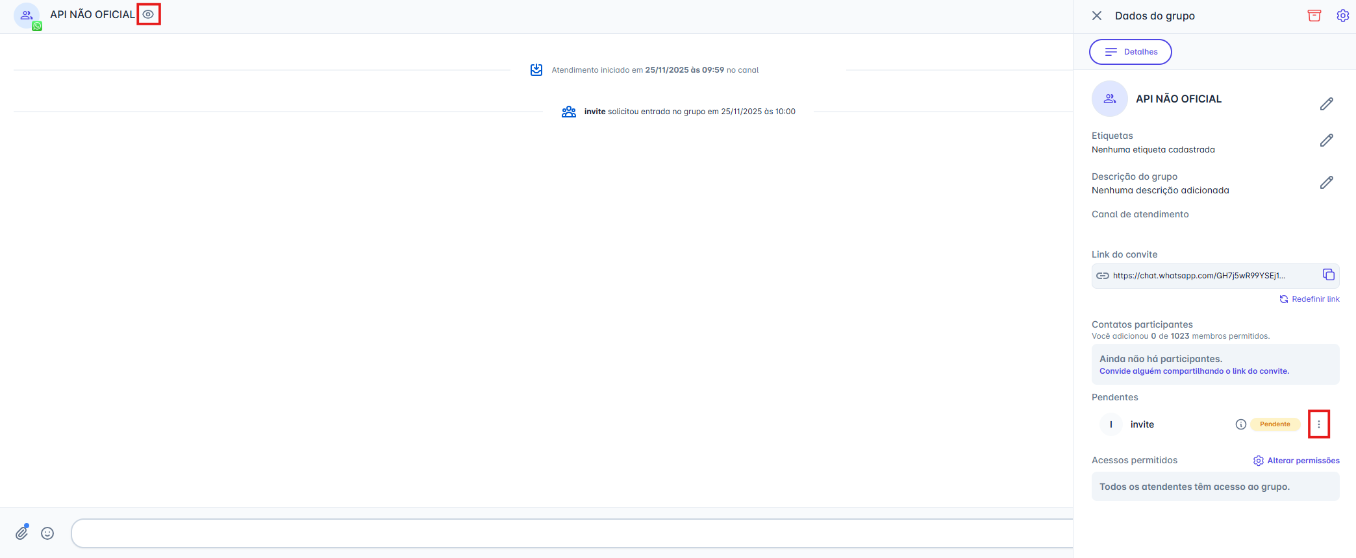Image resolution: width=1356 pixels, height=558 pixels.
Task: Open group settings gear icon
Action: click(1342, 16)
